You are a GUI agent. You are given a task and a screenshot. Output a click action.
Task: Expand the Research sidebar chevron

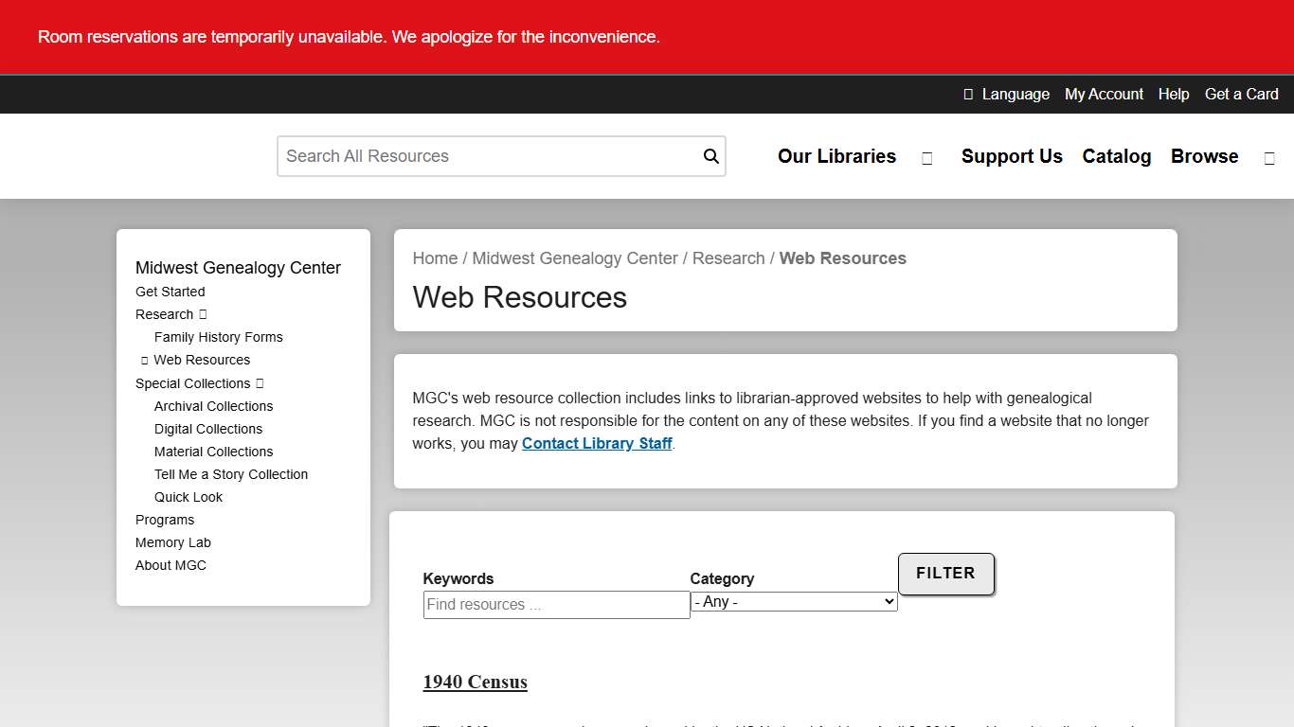[200, 314]
